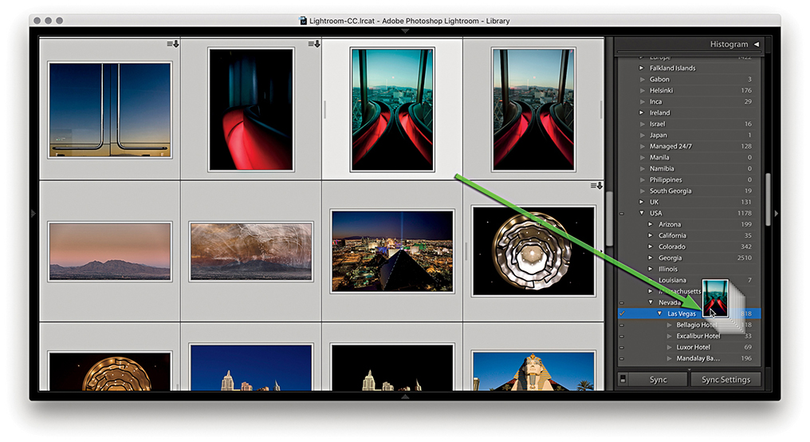
Task: Click the badge on the single red seat photo
Action: pyautogui.click(x=314, y=44)
